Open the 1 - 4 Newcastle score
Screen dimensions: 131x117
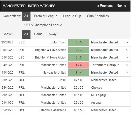(x=79, y=73)
